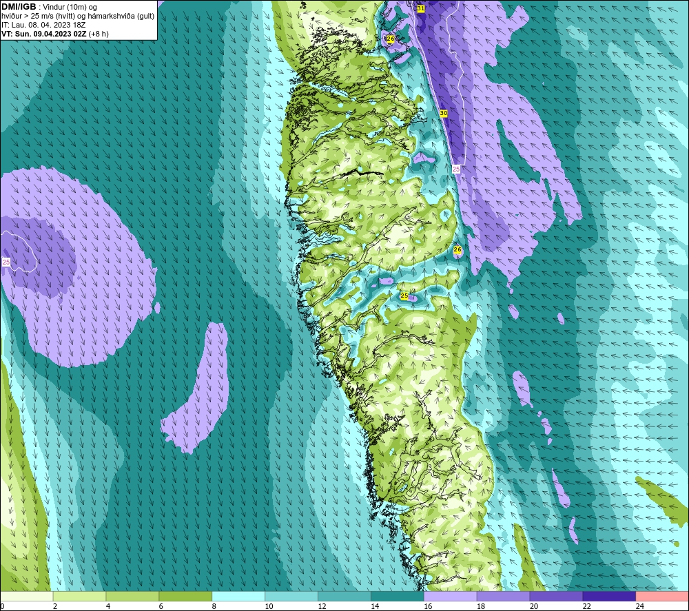Click the yellow 26 label above the yellow 25

457,250
